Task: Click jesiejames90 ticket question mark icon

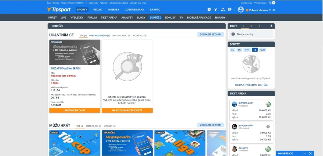Action: 268,127
